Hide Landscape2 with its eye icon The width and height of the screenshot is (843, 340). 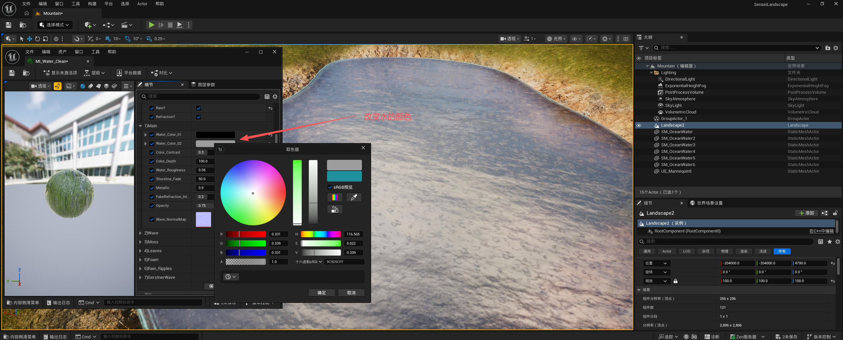(639, 125)
